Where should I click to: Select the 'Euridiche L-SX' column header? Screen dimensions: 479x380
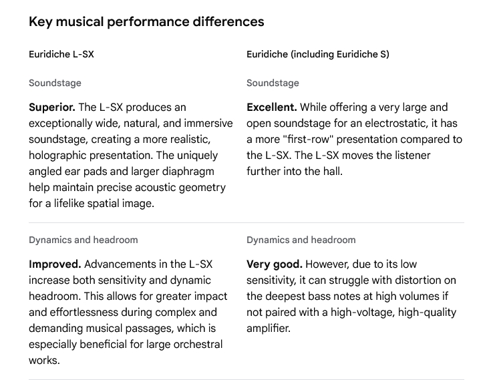[61, 55]
